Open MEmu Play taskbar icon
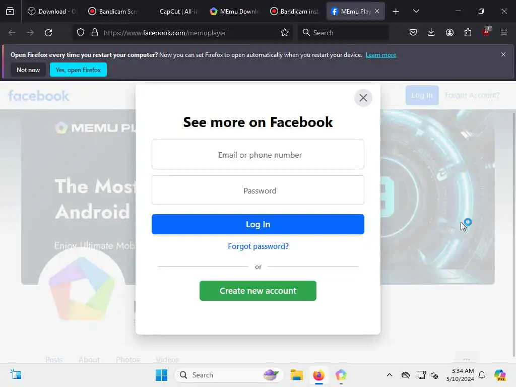 pos(341,375)
